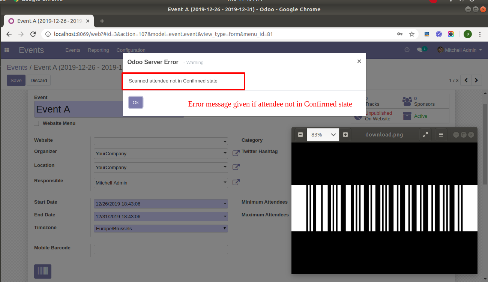This screenshot has height=282, width=488.
Task: Click the Mobile Barcode input field
Action: pos(161,250)
